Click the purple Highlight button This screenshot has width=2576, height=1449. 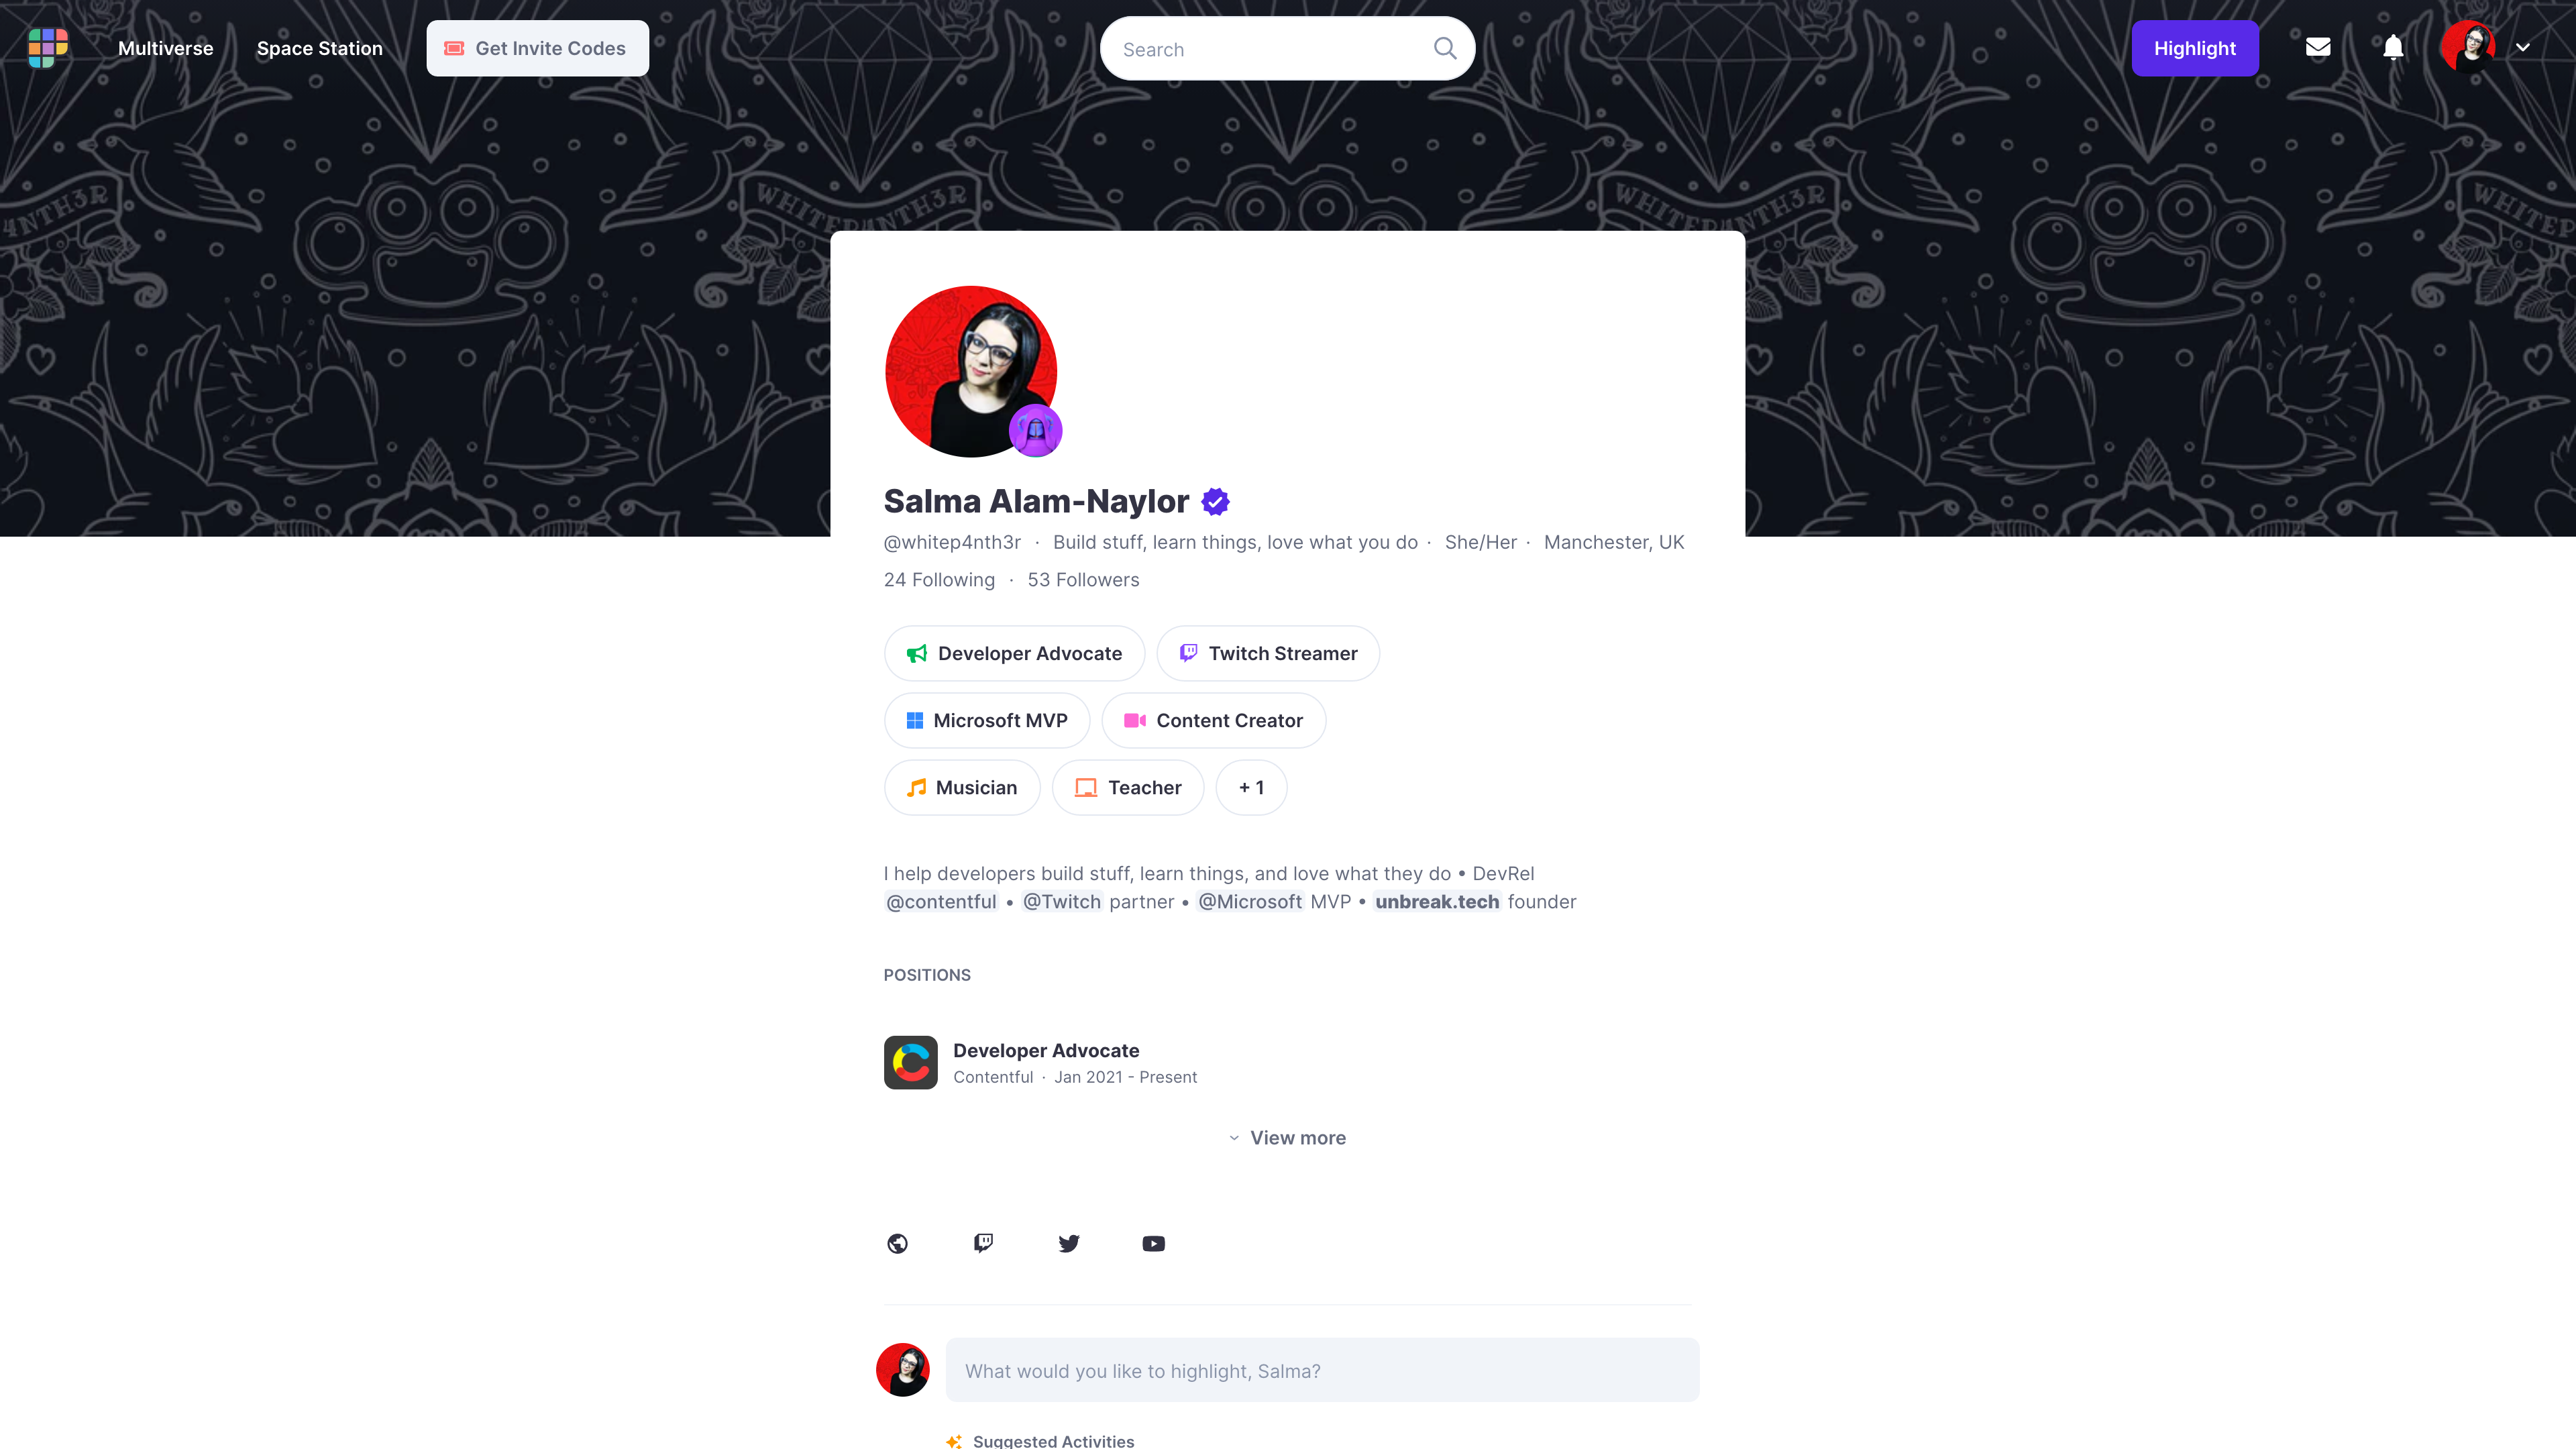2195,48
